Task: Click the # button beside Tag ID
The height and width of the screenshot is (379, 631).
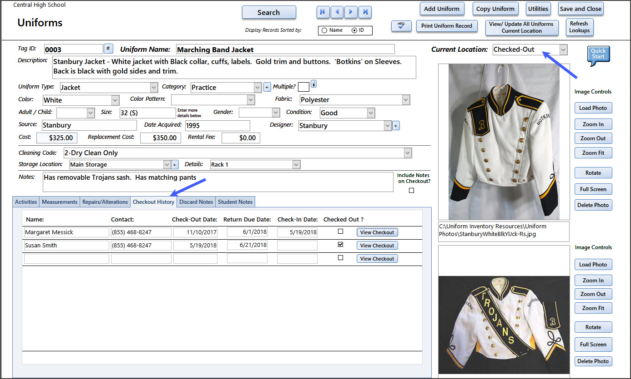Action: point(108,49)
